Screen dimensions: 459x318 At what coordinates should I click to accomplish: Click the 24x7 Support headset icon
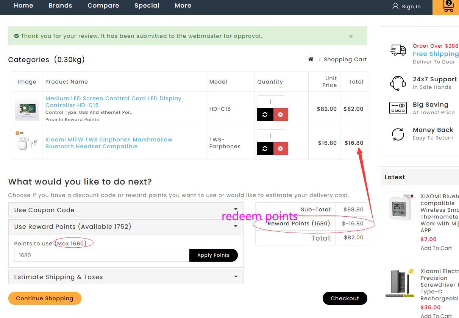coord(398,83)
